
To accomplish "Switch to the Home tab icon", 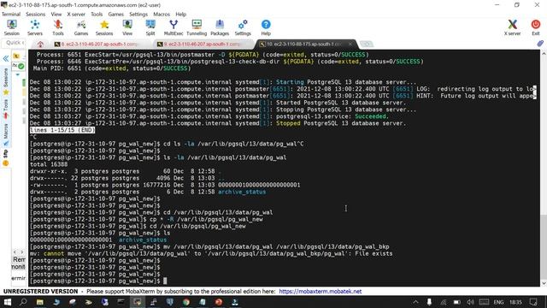I will [x=40, y=44].
